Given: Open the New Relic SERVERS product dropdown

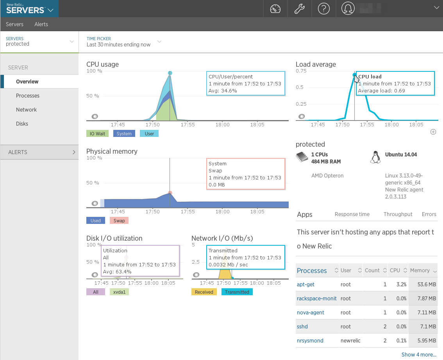Looking at the screenshot, I should pos(29,9).
